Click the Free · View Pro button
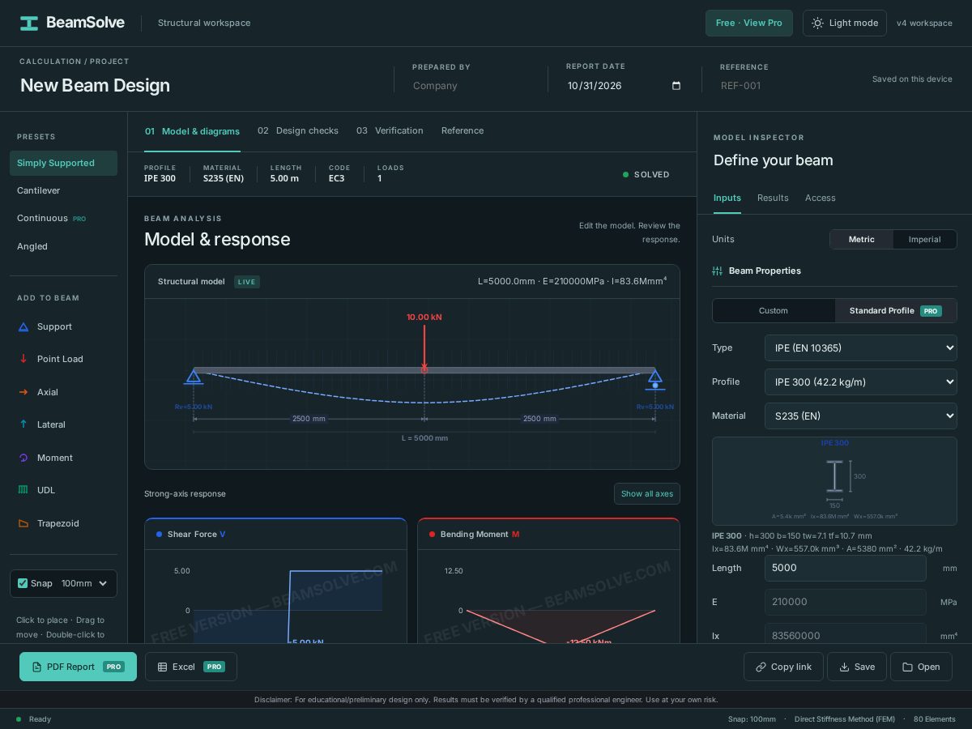This screenshot has width=972, height=729. click(x=749, y=23)
